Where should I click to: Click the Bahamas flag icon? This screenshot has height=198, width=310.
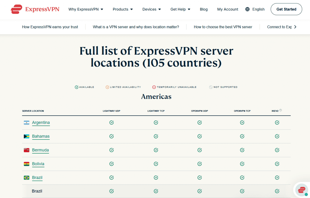click(27, 136)
